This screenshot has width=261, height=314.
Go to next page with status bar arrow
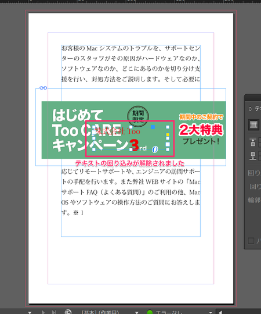[43, 312]
